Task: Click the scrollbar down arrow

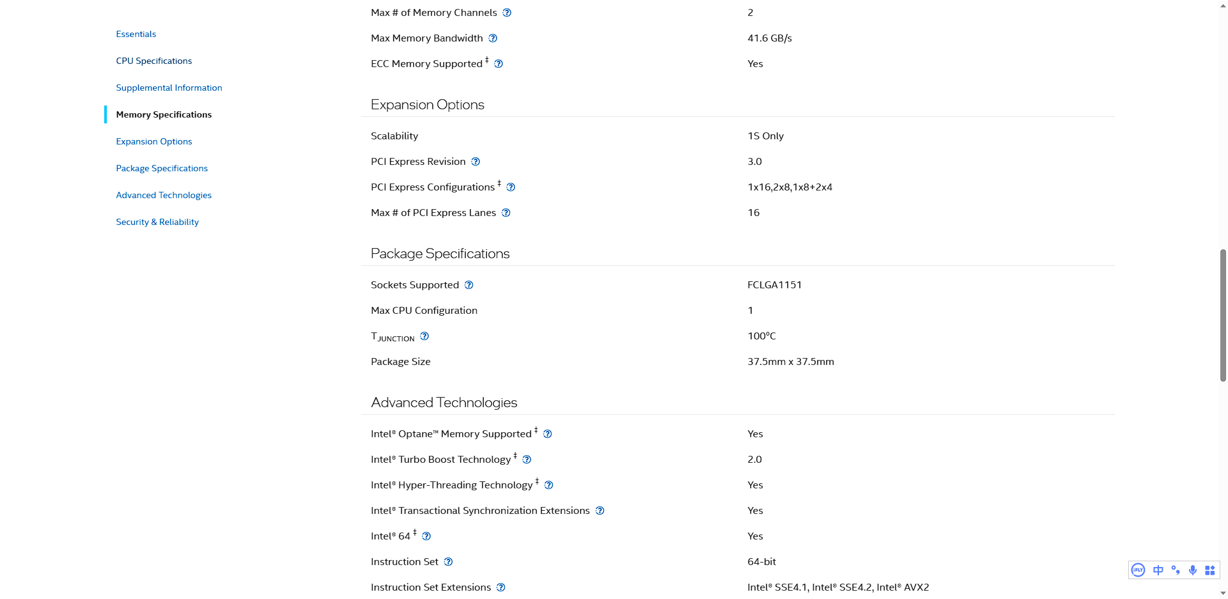Action: pos(1223,593)
